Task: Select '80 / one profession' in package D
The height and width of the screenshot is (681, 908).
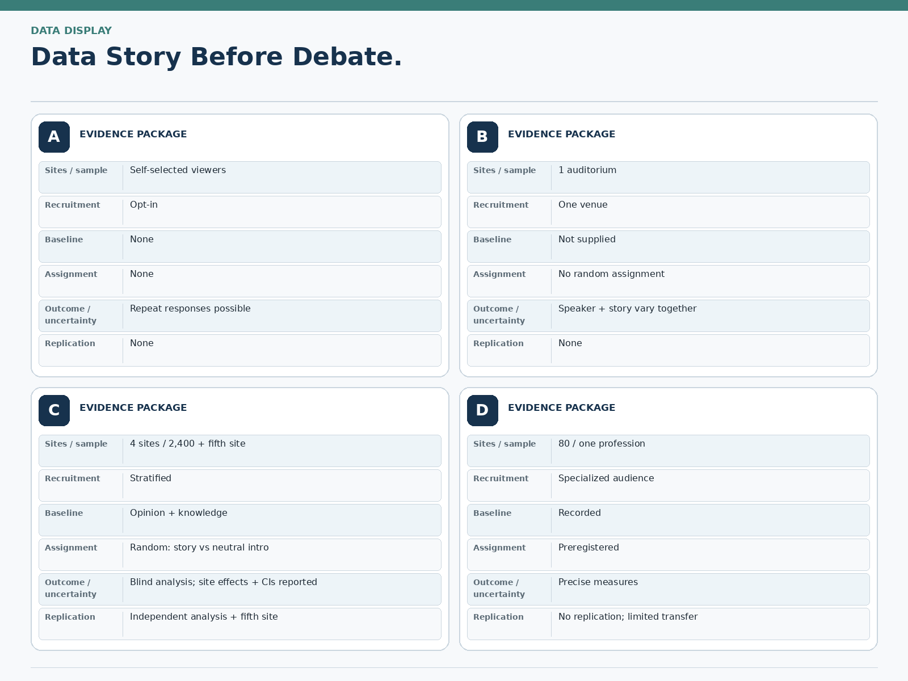Action: [x=602, y=444]
